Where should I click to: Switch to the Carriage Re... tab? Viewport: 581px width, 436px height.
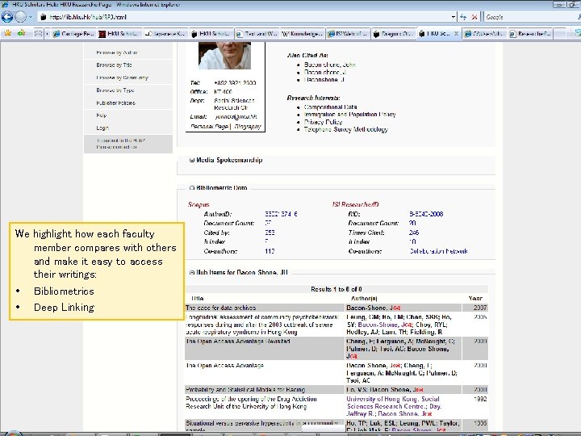coord(73,34)
